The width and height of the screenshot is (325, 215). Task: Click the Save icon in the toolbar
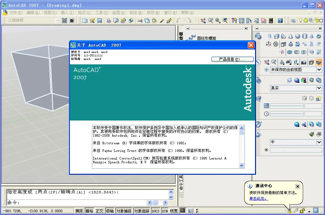100,20
